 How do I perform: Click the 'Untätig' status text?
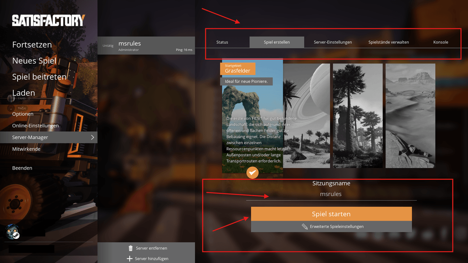click(108, 46)
